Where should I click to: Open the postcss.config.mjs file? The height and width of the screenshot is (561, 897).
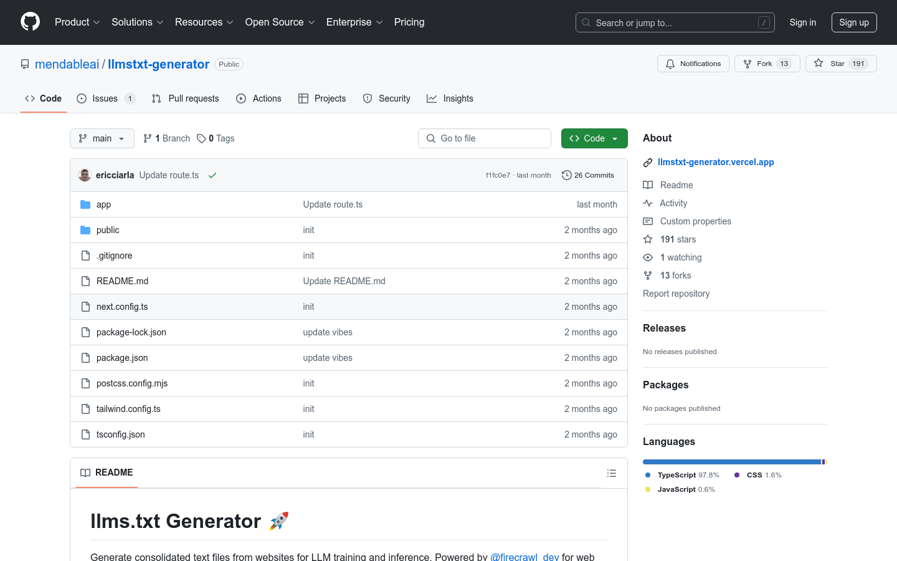(132, 383)
